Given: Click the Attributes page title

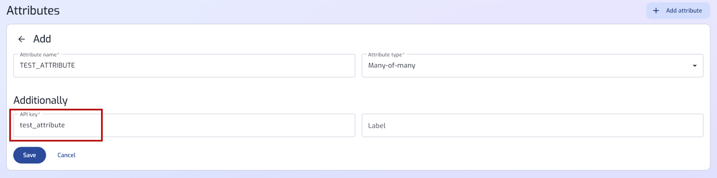Looking at the screenshot, I should click(33, 10).
